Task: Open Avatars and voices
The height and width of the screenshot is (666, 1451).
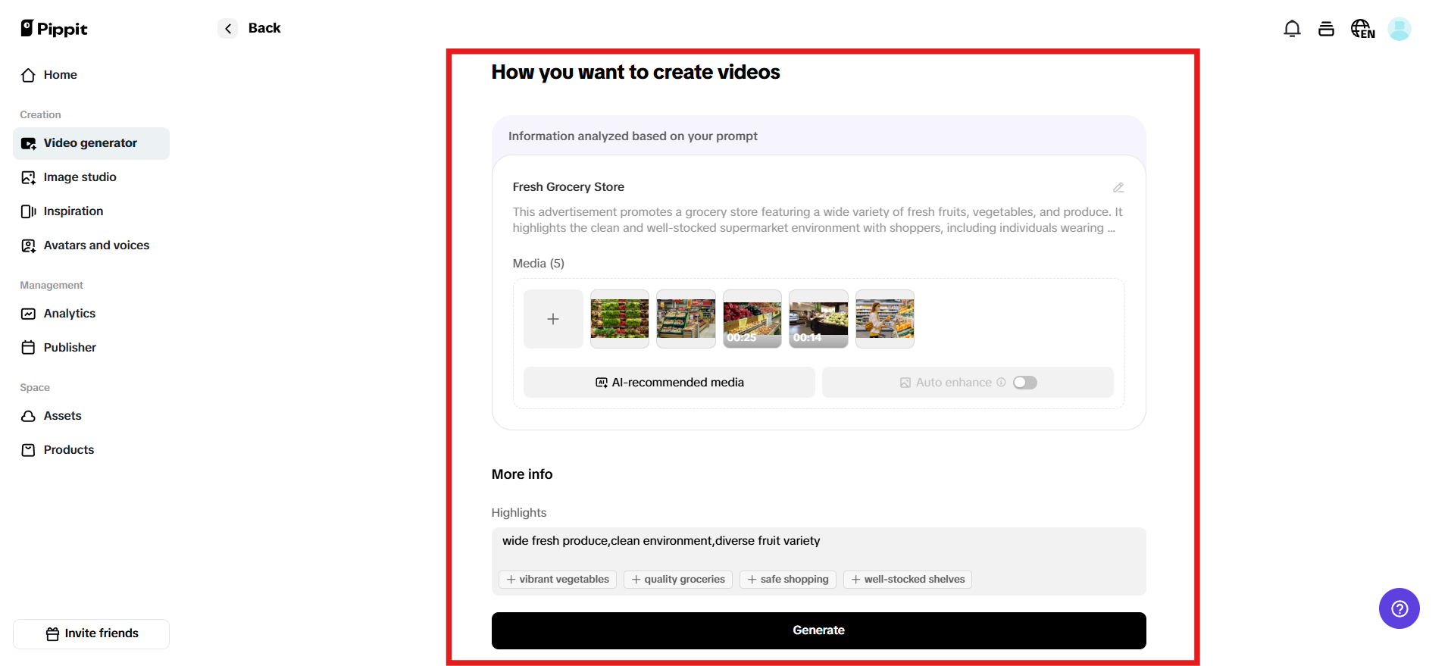Action: (x=91, y=245)
